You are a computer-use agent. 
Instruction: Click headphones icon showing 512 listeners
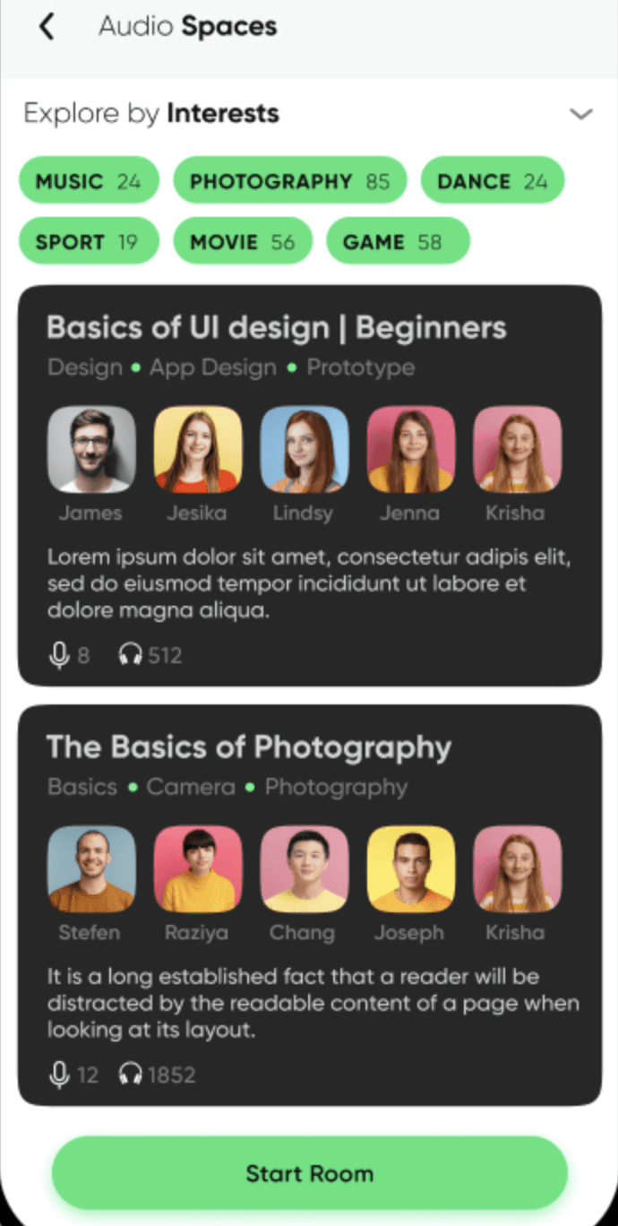pyautogui.click(x=131, y=655)
